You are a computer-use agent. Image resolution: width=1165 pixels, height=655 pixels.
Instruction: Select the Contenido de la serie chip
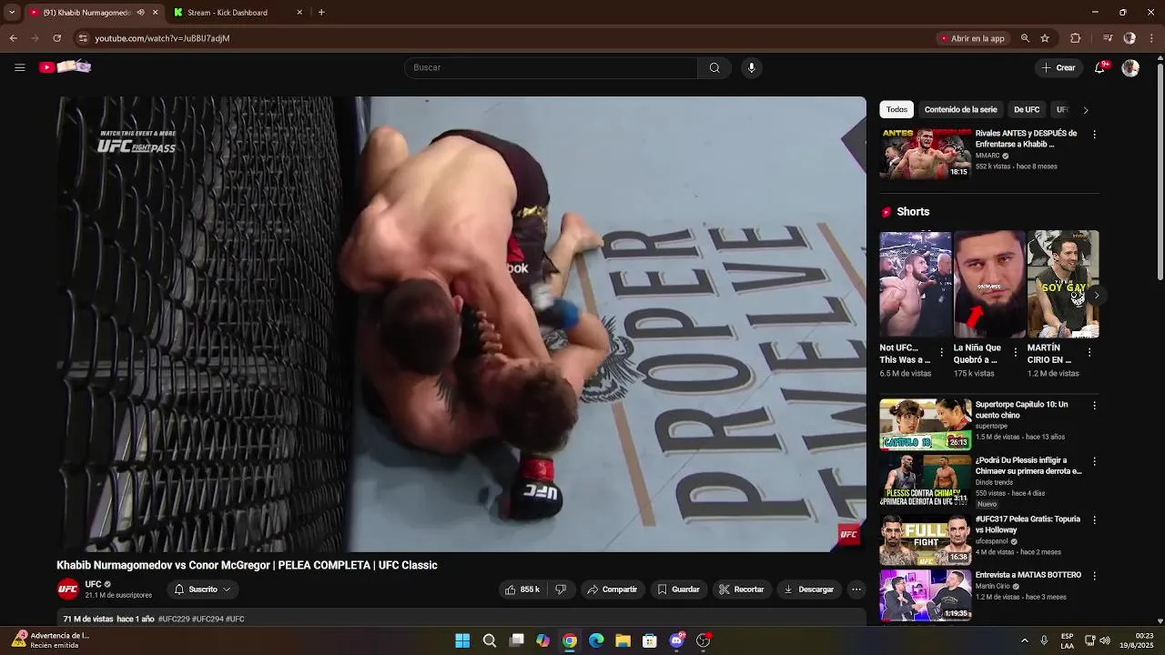[960, 109]
